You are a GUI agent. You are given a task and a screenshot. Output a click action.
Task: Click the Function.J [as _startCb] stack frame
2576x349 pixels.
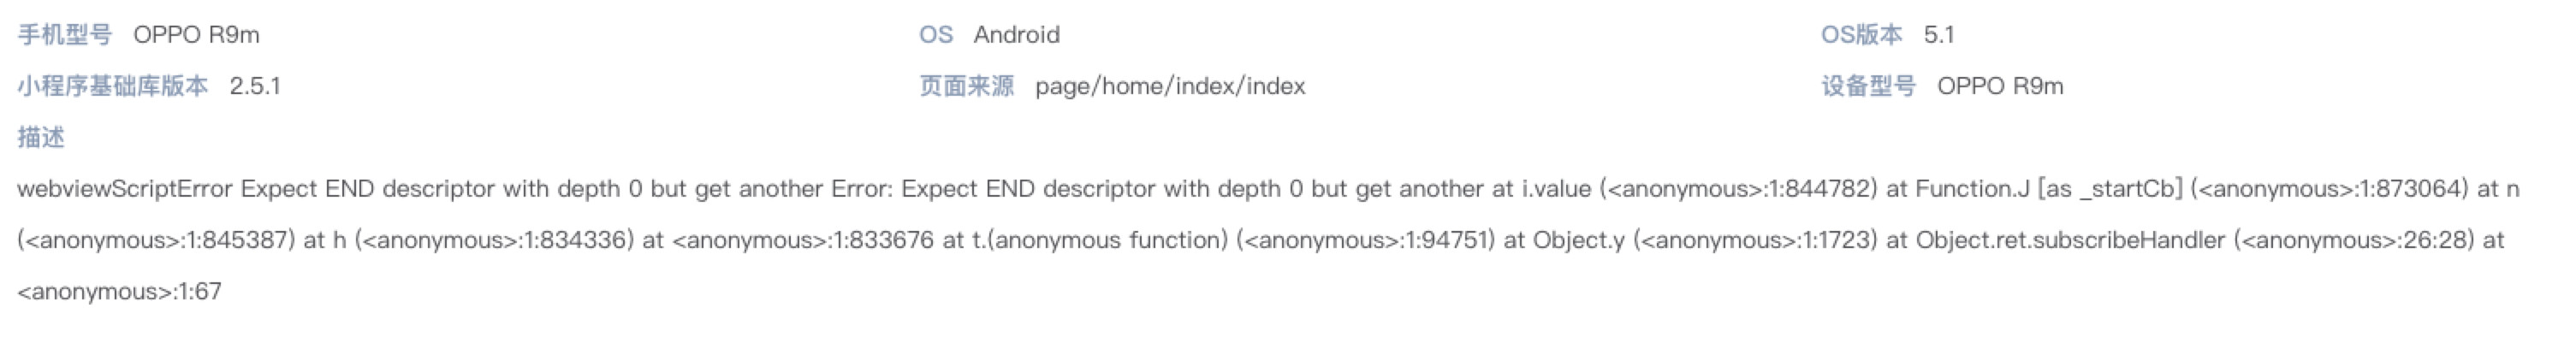point(2048,189)
